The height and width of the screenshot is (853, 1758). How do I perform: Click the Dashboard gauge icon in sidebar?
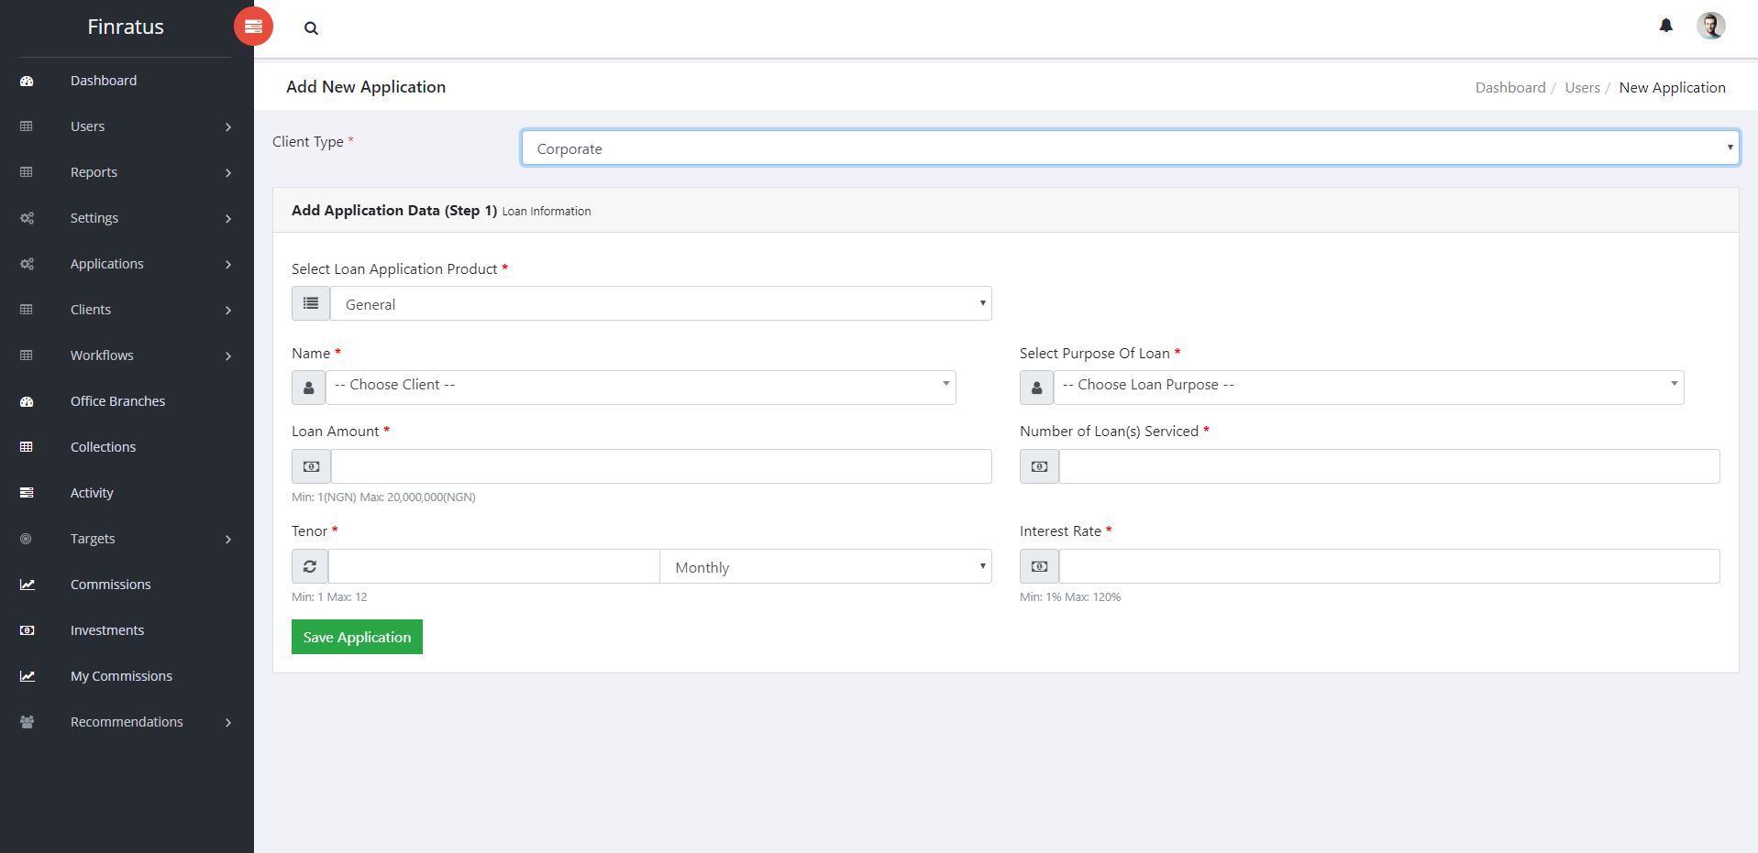27,81
